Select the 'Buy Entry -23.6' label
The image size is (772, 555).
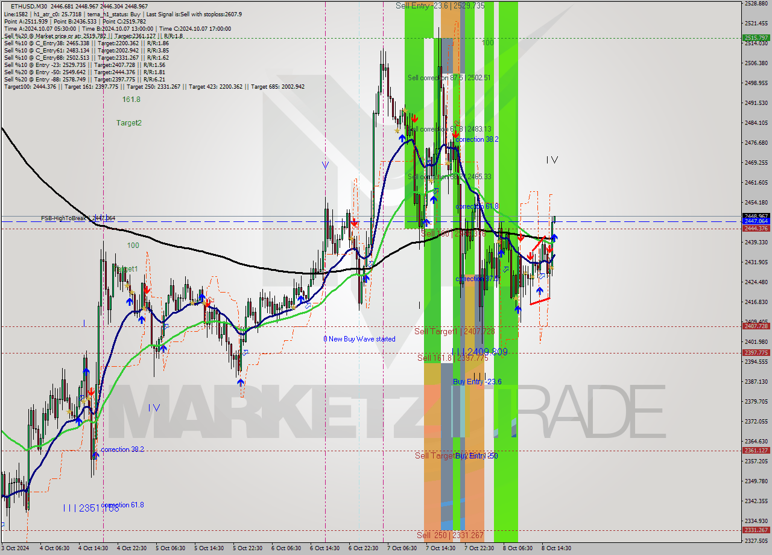click(x=477, y=382)
